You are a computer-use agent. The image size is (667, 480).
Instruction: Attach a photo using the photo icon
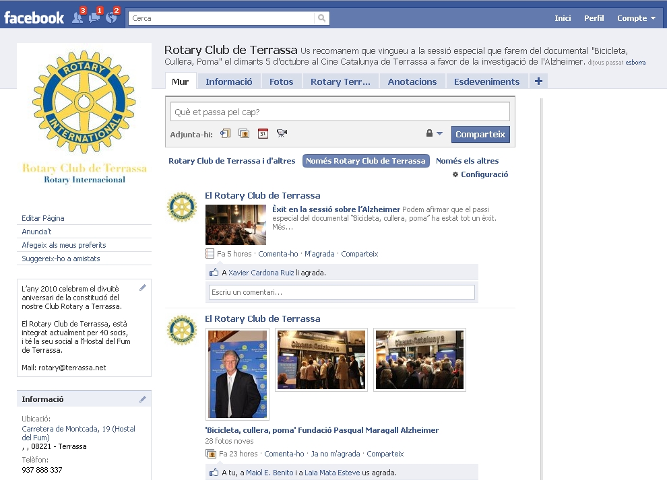pos(244,133)
